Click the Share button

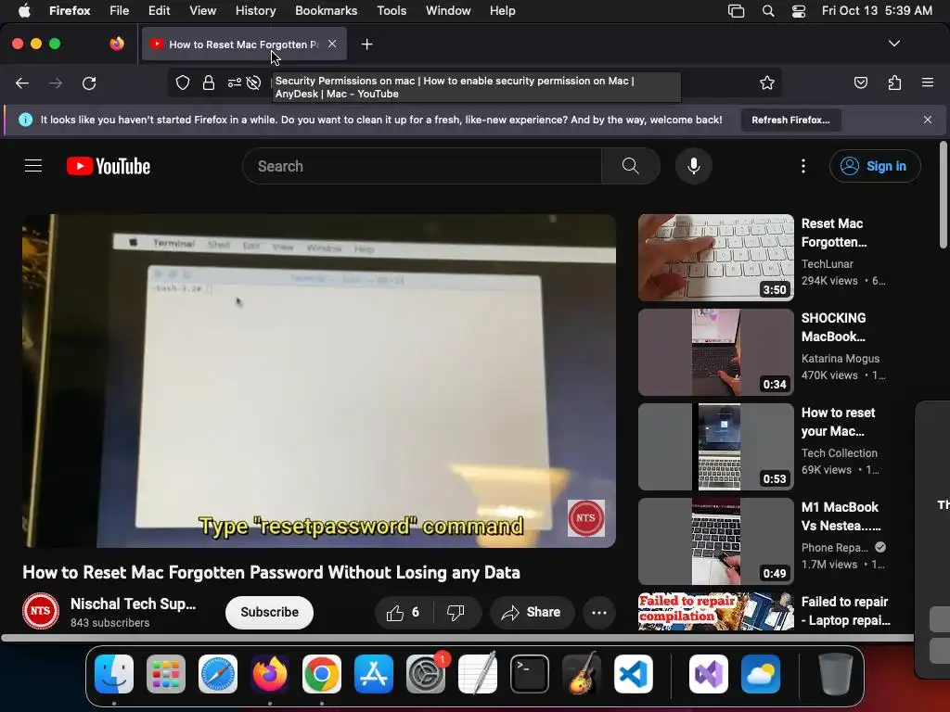[x=531, y=613]
